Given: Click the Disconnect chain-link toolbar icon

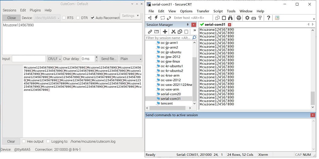Looking at the screenshot, I should pyautogui.click(x=169, y=18).
